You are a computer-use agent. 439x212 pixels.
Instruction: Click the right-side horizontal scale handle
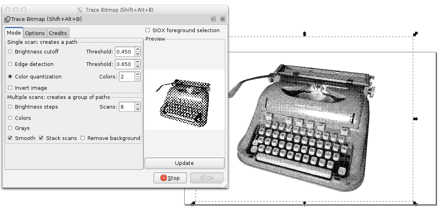pos(416,119)
